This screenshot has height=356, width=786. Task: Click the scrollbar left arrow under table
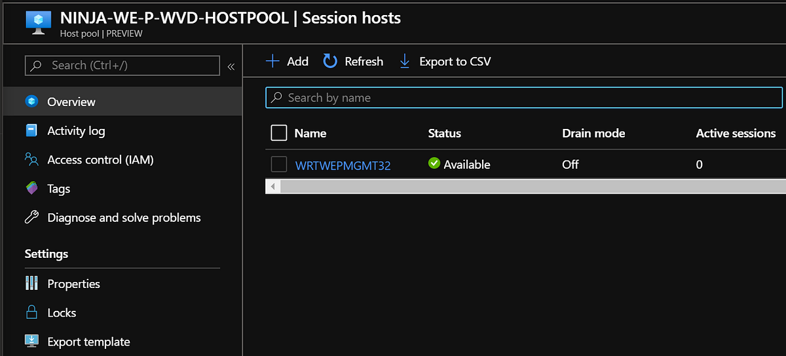[x=272, y=187]
